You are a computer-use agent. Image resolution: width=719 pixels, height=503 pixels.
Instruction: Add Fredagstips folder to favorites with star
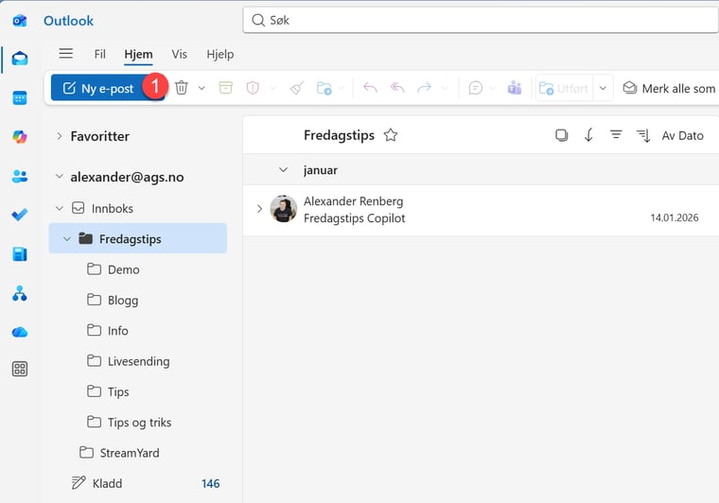[391, 135]
